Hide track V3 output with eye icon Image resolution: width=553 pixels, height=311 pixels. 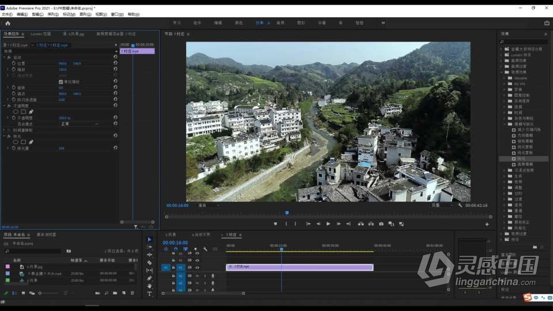click(x=197, y=253)
